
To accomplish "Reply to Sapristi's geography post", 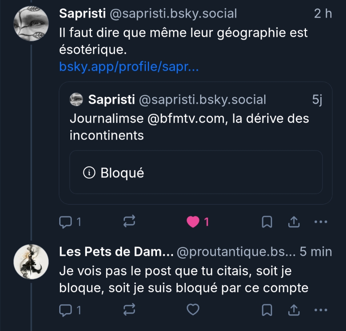I will pyautogui.click(x=65, y=221).
